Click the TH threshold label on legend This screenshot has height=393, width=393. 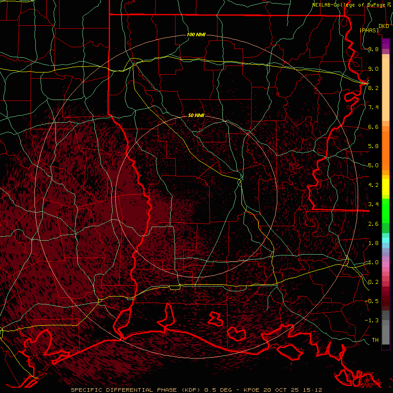coord(375,340)
